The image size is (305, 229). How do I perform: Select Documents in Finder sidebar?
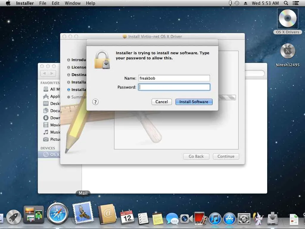52,111
